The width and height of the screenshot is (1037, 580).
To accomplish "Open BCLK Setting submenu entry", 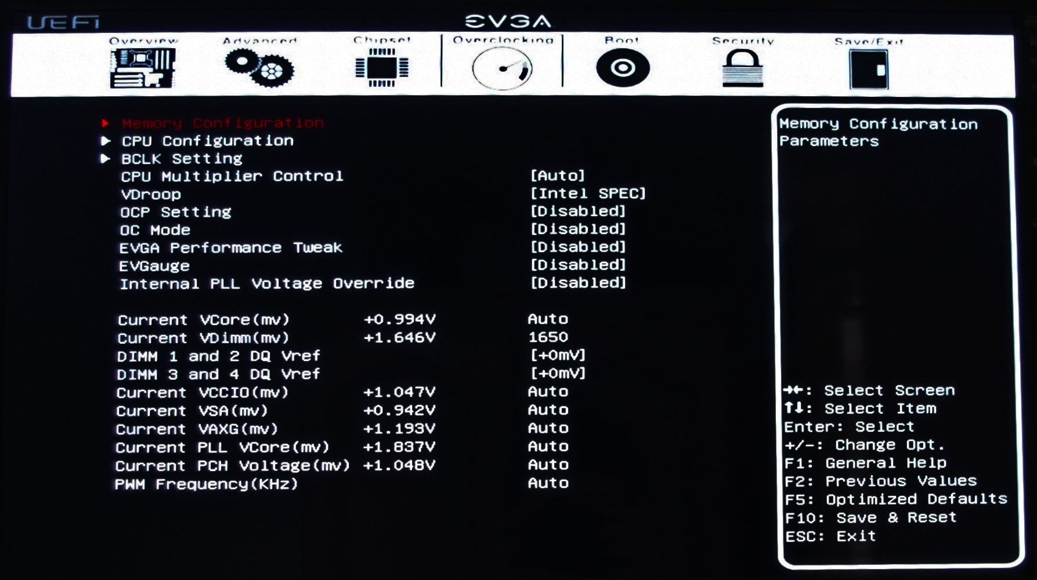I will (x=182, y=159).
